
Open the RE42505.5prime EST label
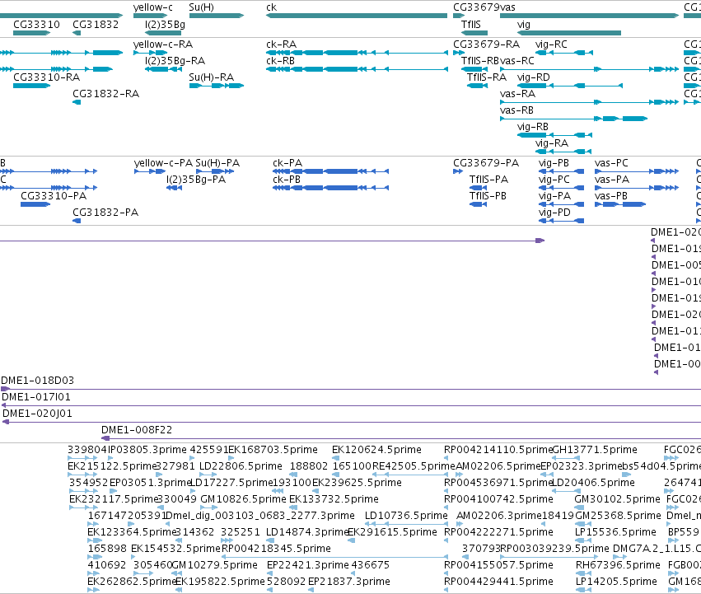coord(414,467)
